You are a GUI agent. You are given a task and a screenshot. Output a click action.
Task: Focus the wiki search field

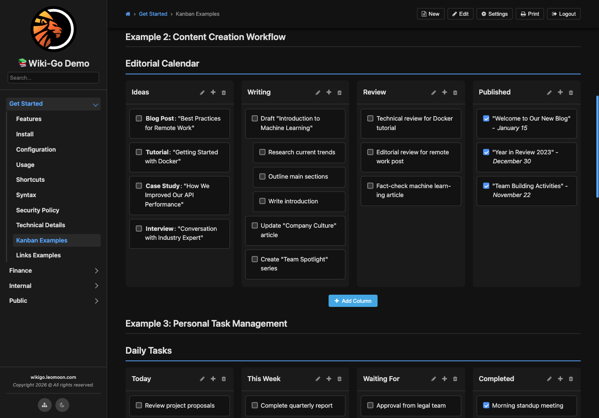pyautogui.click(x=53, y=78)
